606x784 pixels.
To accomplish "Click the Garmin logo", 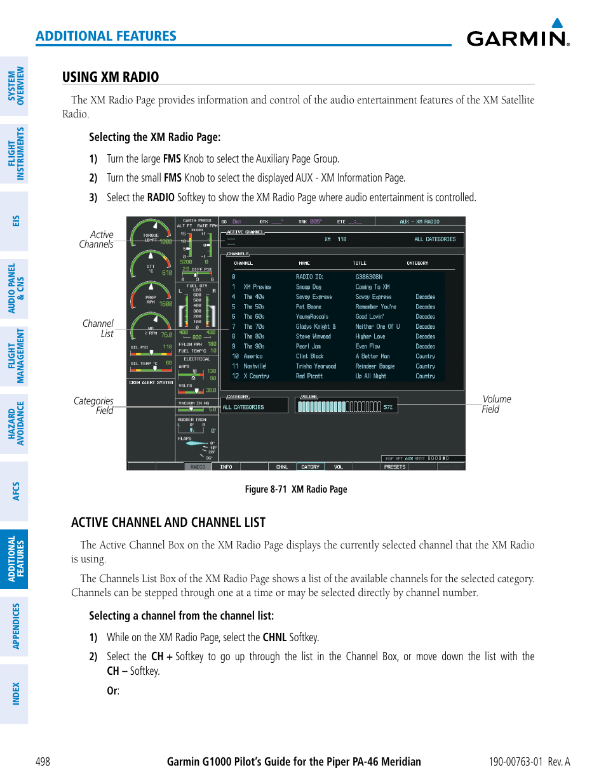I will pos(518,32).
